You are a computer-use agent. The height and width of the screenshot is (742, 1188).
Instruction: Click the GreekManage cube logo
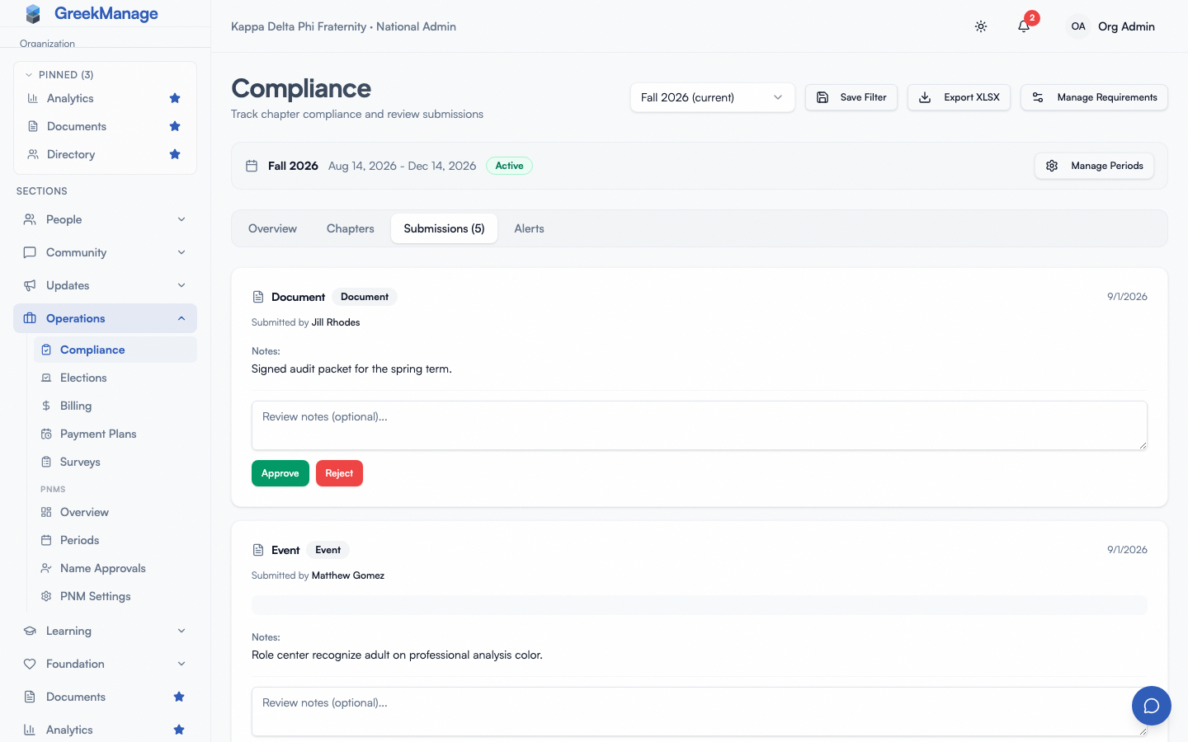click(33, 14)
